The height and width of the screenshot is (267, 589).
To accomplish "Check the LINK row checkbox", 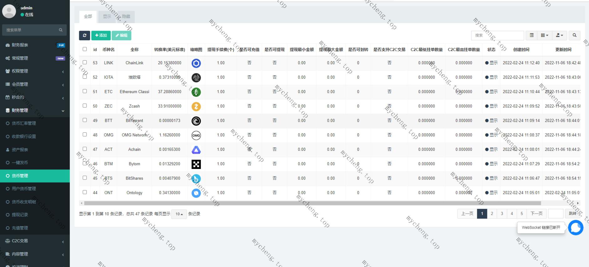I will click(85, 62).
